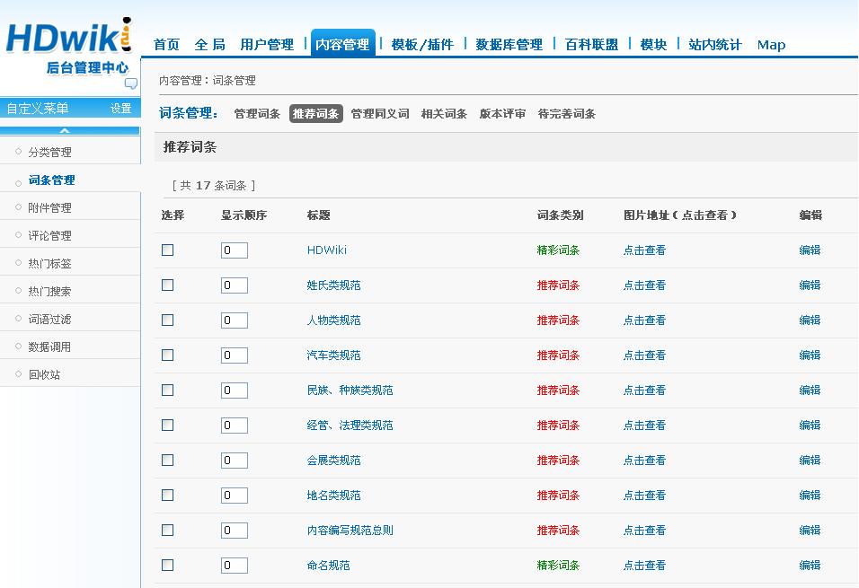Open 回收站 in the sidebar
Screen dimensions: 859x588
[x=44, y=374]
